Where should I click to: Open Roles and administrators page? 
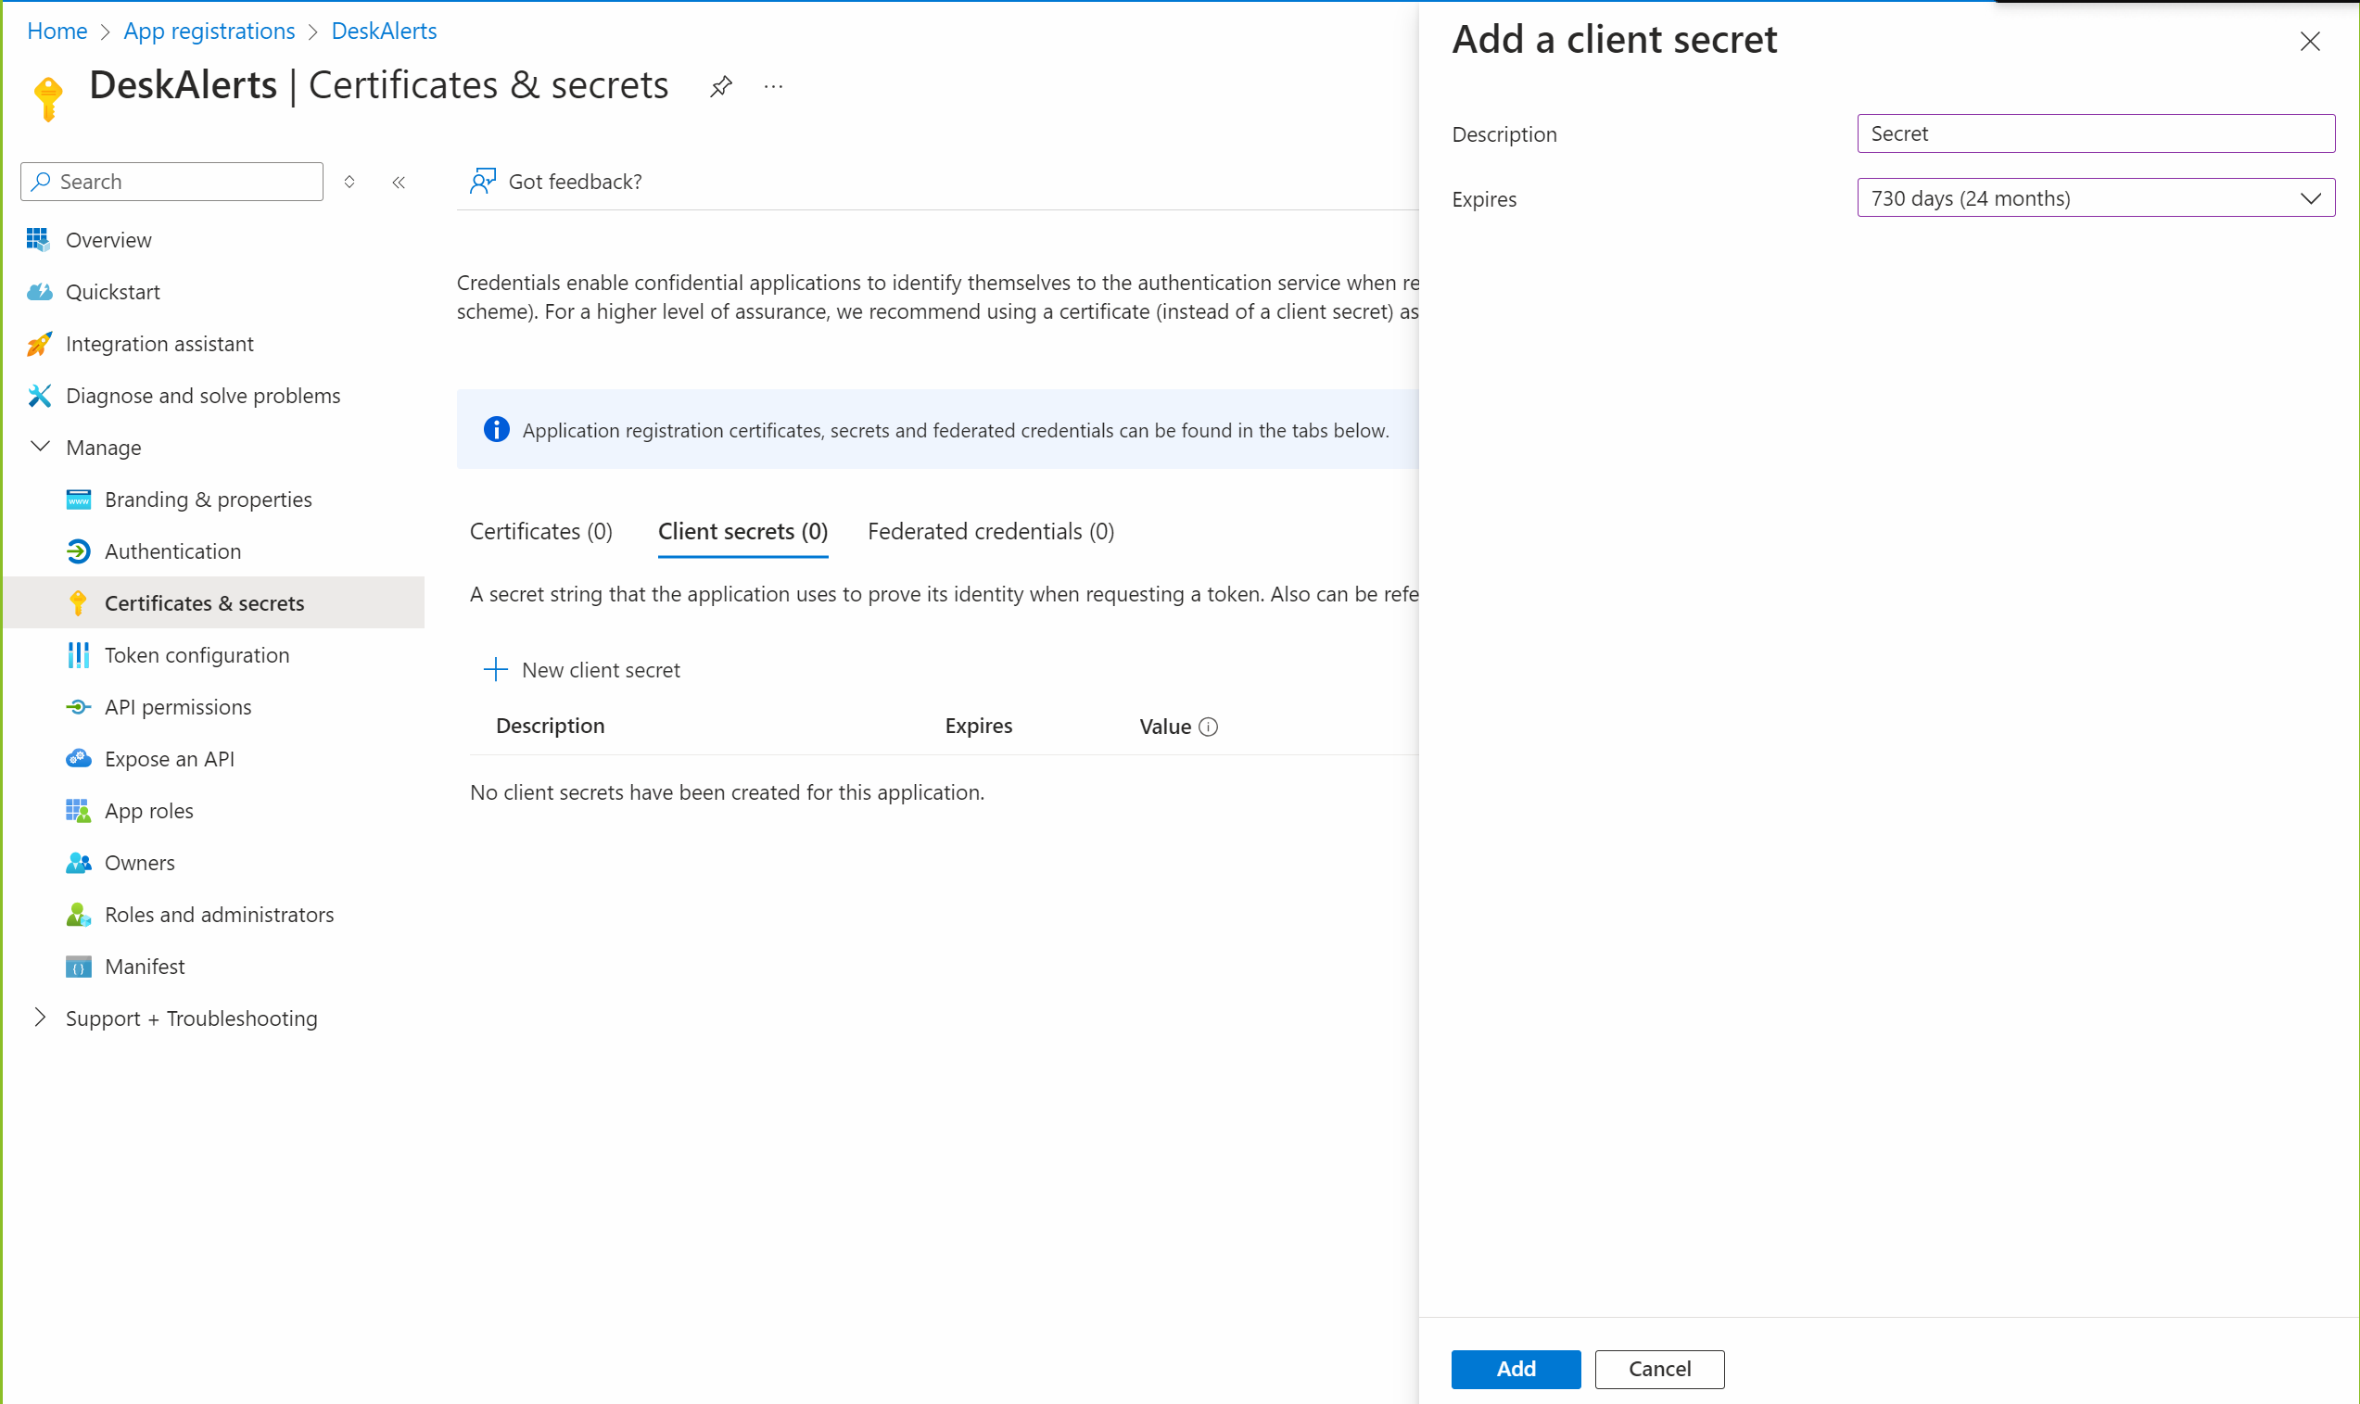click(x=219, y=914)
